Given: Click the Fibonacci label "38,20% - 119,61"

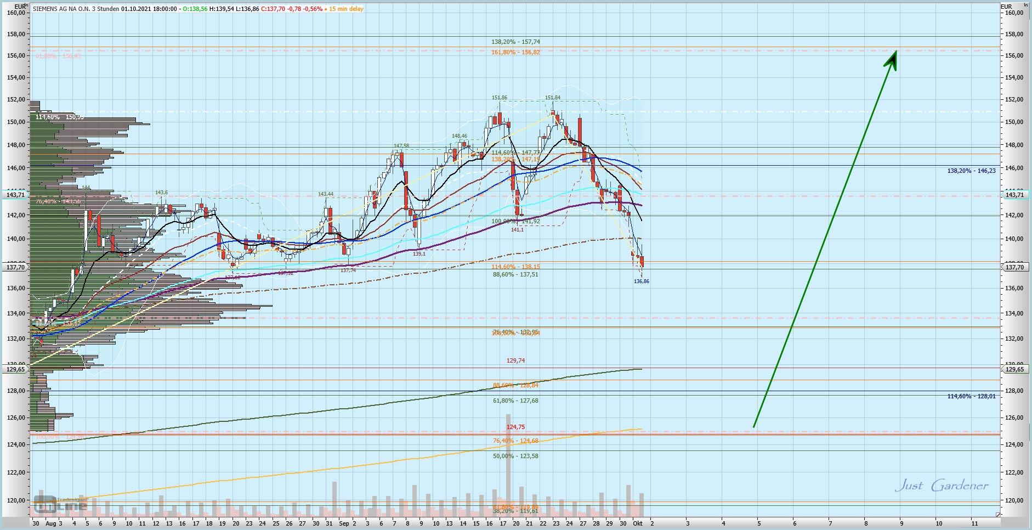Looking at the screenshot, I should click(515, 511).
